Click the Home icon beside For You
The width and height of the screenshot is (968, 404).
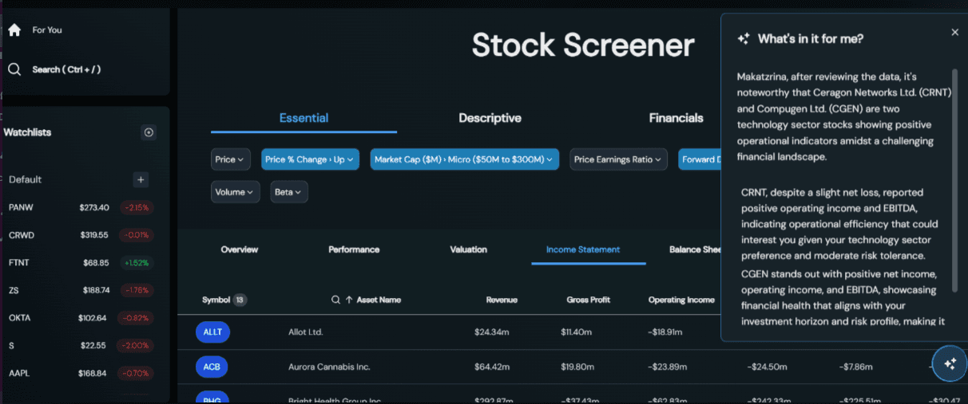tap(14, 30)
